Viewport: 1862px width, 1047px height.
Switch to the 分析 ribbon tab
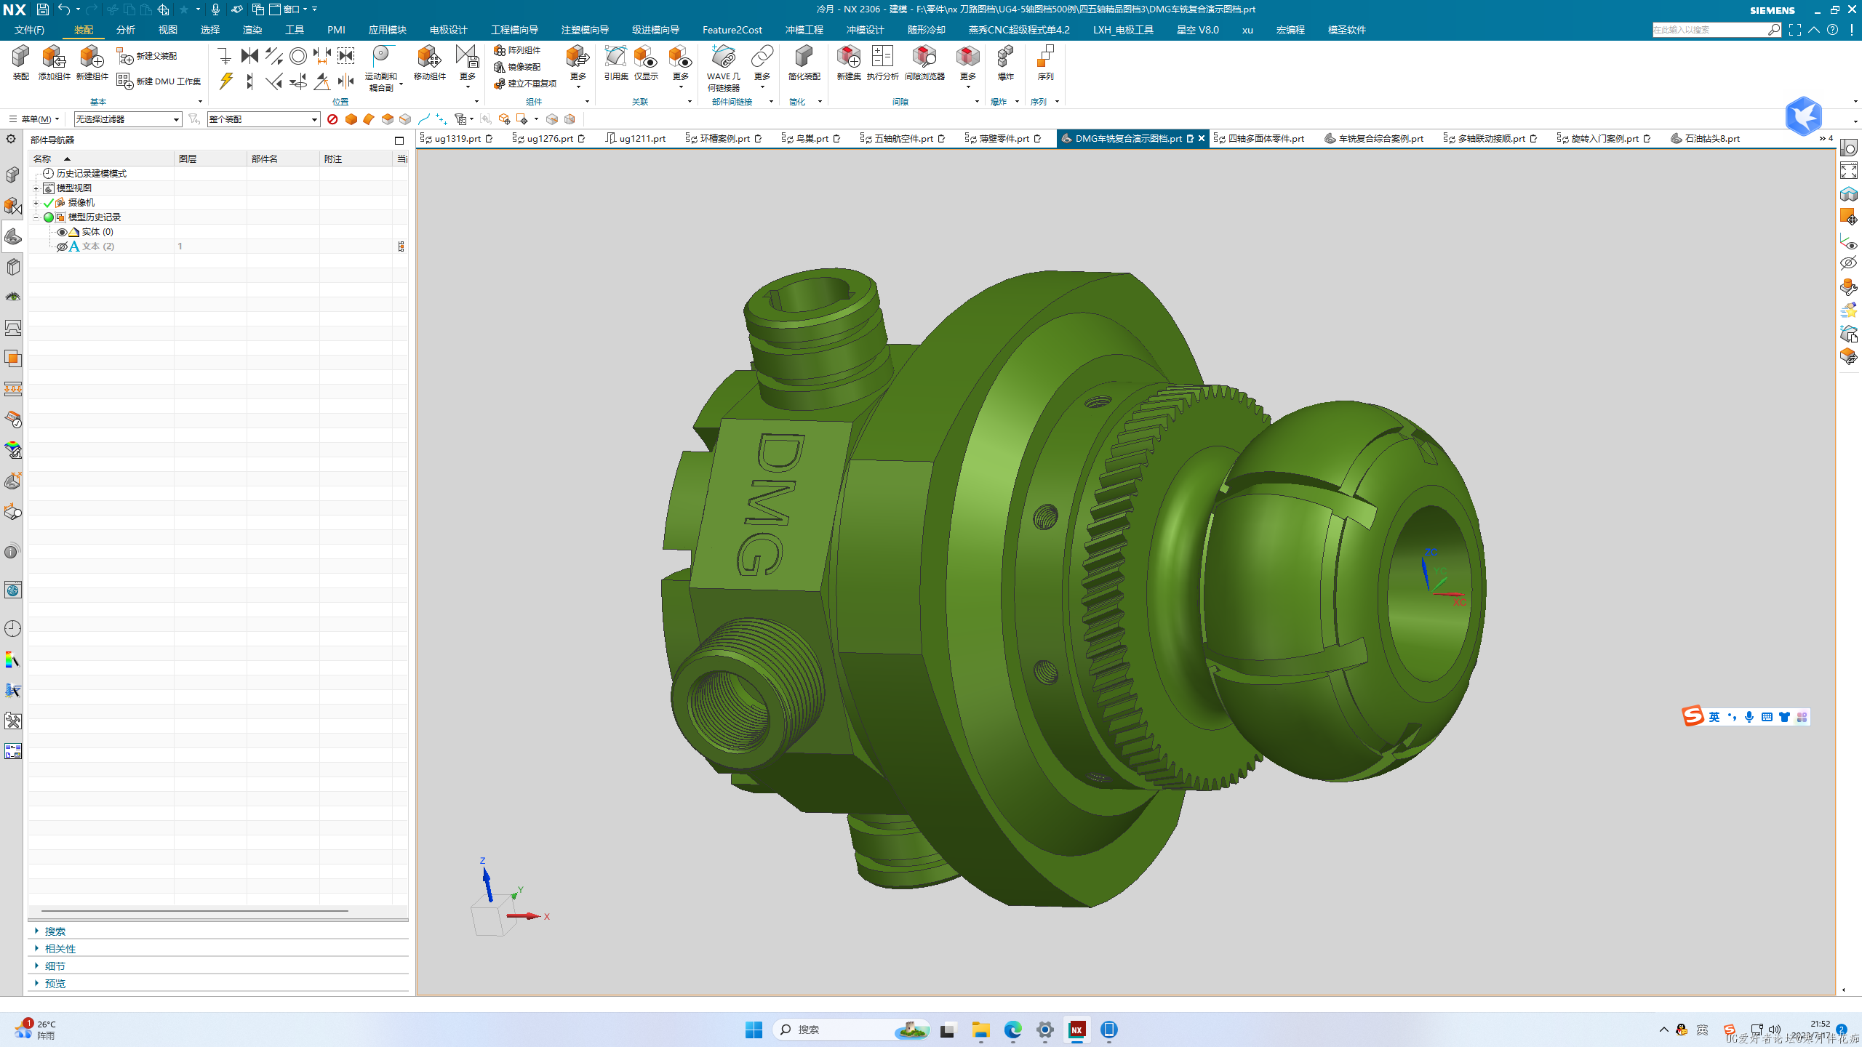pyautogui.click(x=125, y=30)
